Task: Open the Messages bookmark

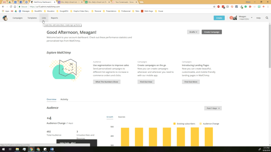Action: click(x=24, y=11)
